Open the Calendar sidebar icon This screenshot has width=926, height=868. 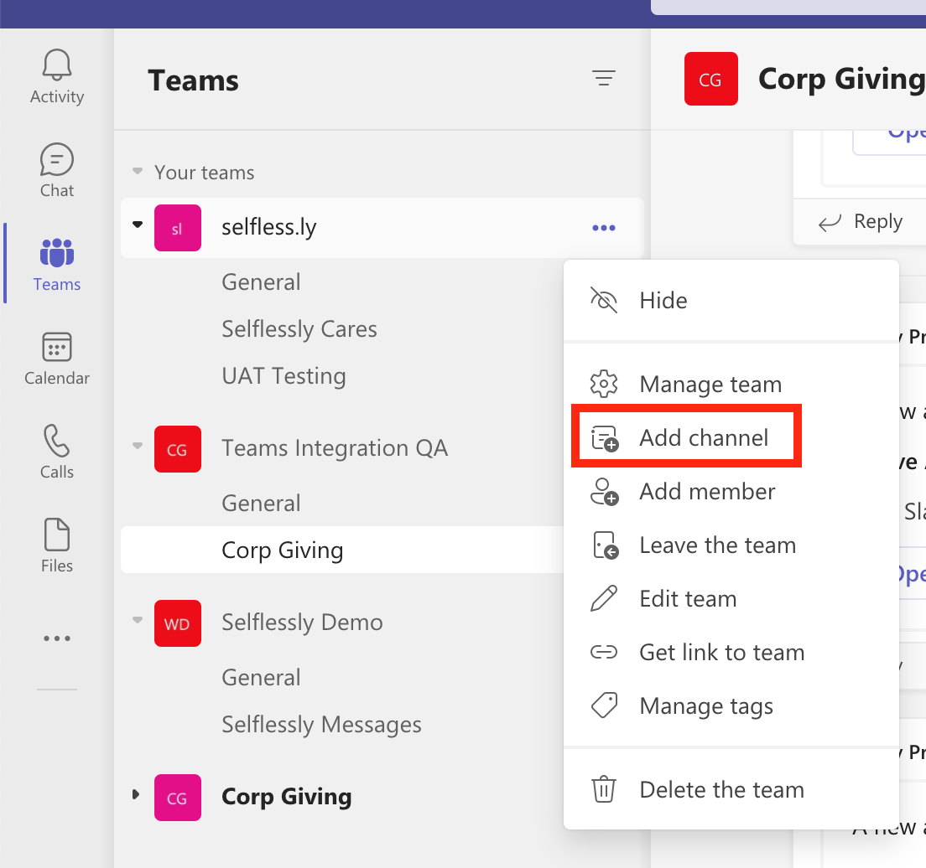point(57,346)
